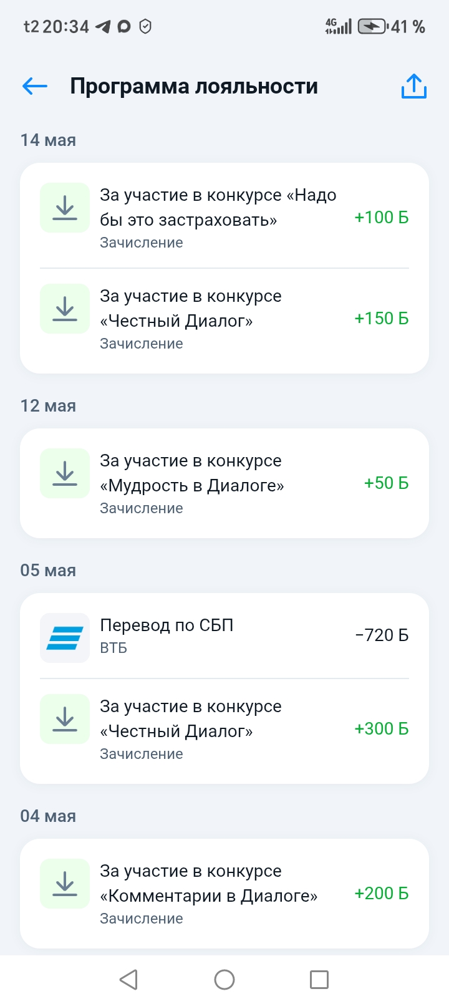The image size is (449, 1004).
Task: Tap the back arrow in the header
Action: click(x=35, y=86)
